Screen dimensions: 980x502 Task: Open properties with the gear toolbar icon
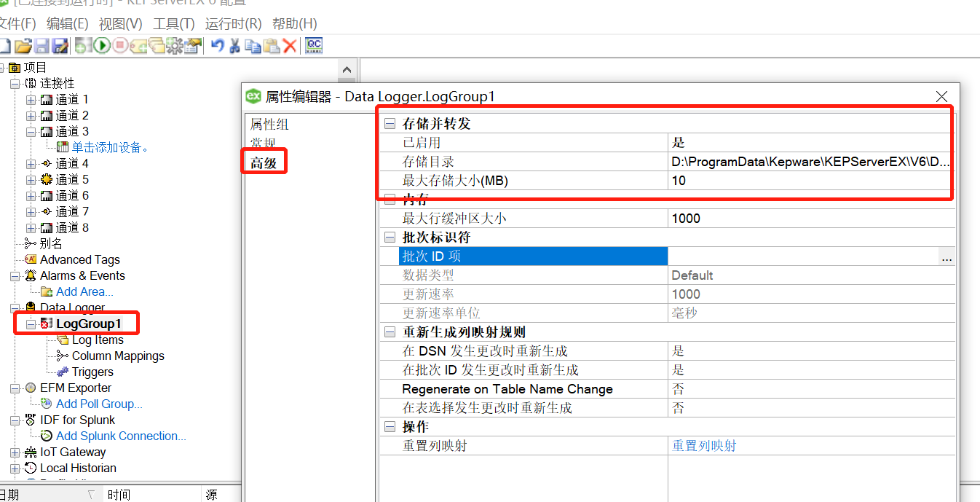click(175, 46)
